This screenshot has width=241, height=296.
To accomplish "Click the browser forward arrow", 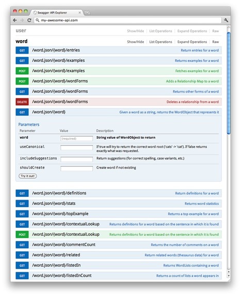I will pos(22,20).
